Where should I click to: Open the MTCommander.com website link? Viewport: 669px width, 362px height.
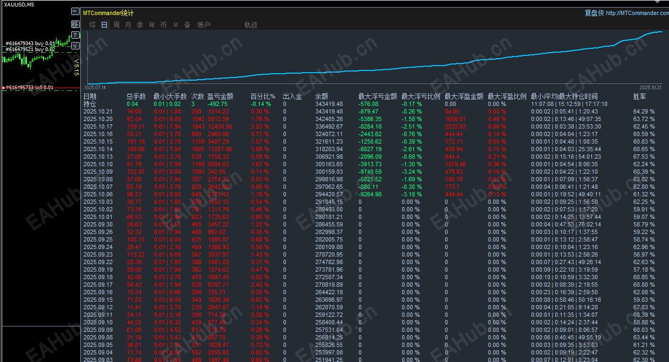(637, 13)
